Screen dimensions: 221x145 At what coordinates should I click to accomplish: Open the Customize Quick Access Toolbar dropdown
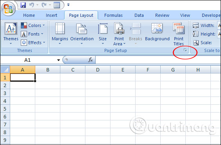click(x=68, y=5)
